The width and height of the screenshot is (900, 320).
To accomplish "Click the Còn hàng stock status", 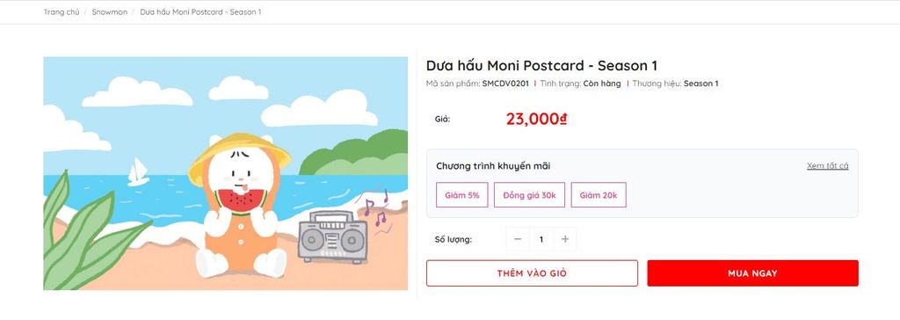I will 602,84.
